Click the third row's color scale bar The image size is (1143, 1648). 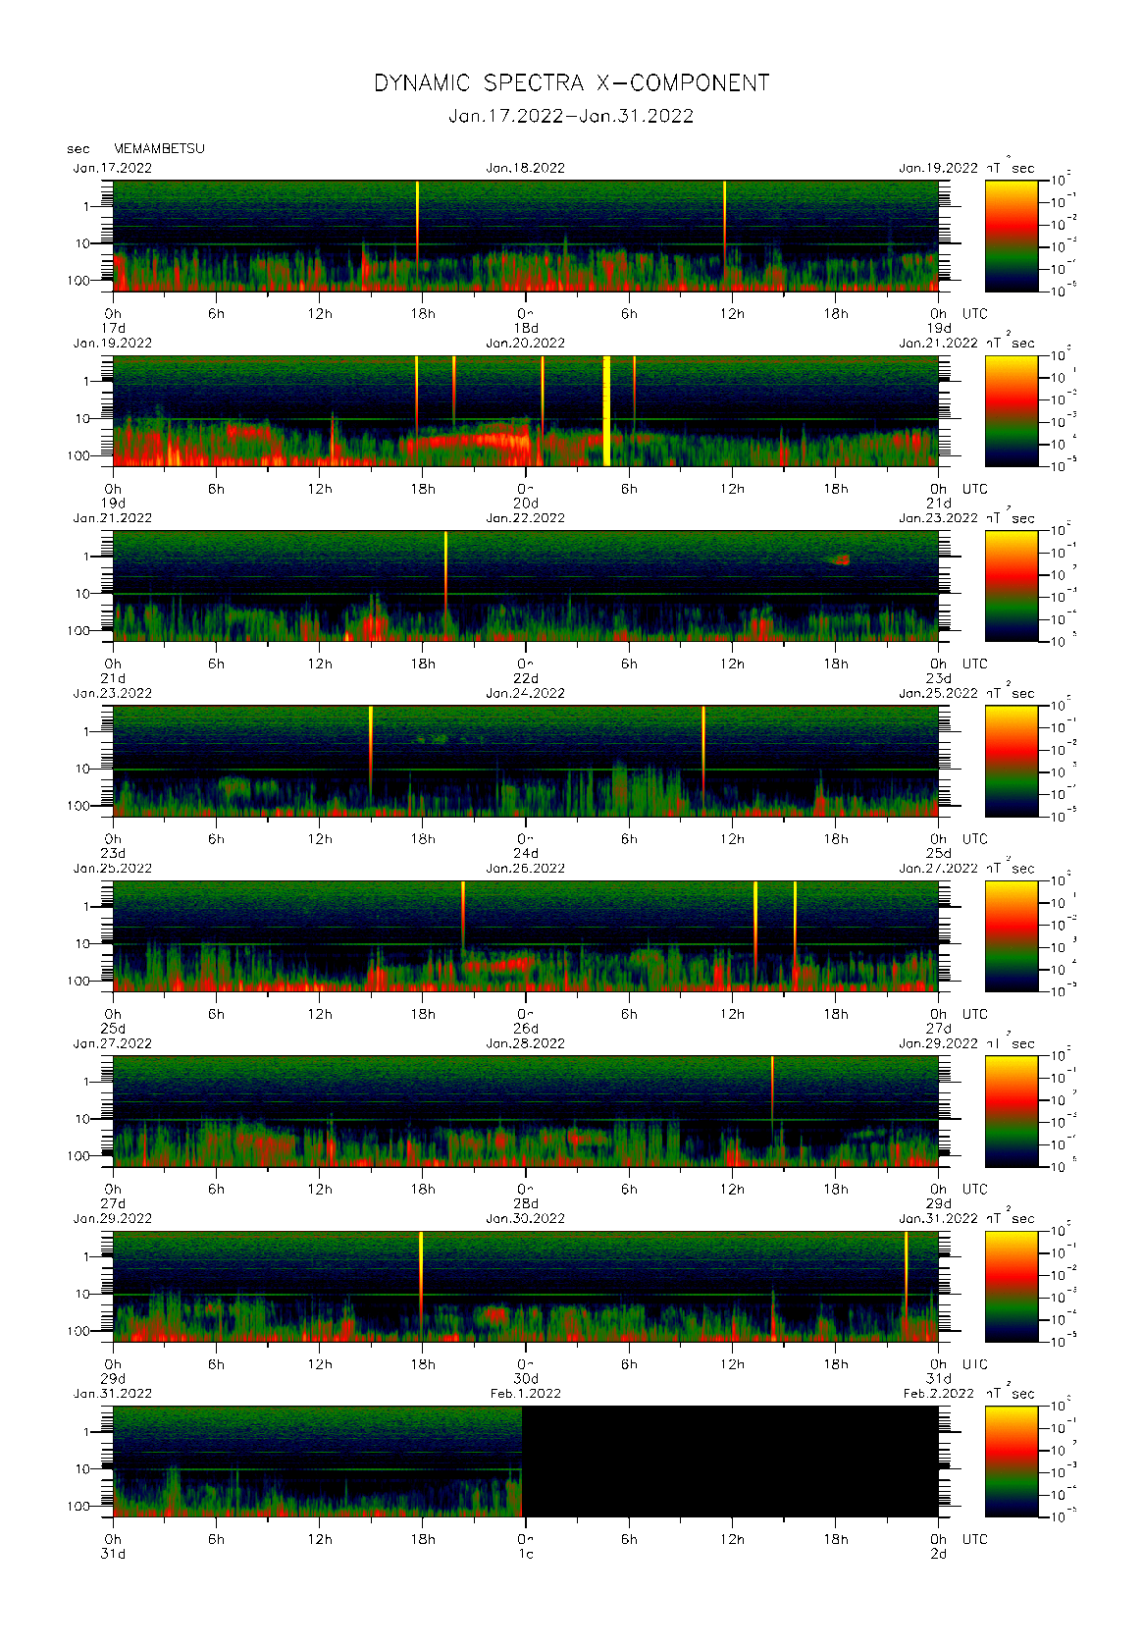(x=1011, y=586)
